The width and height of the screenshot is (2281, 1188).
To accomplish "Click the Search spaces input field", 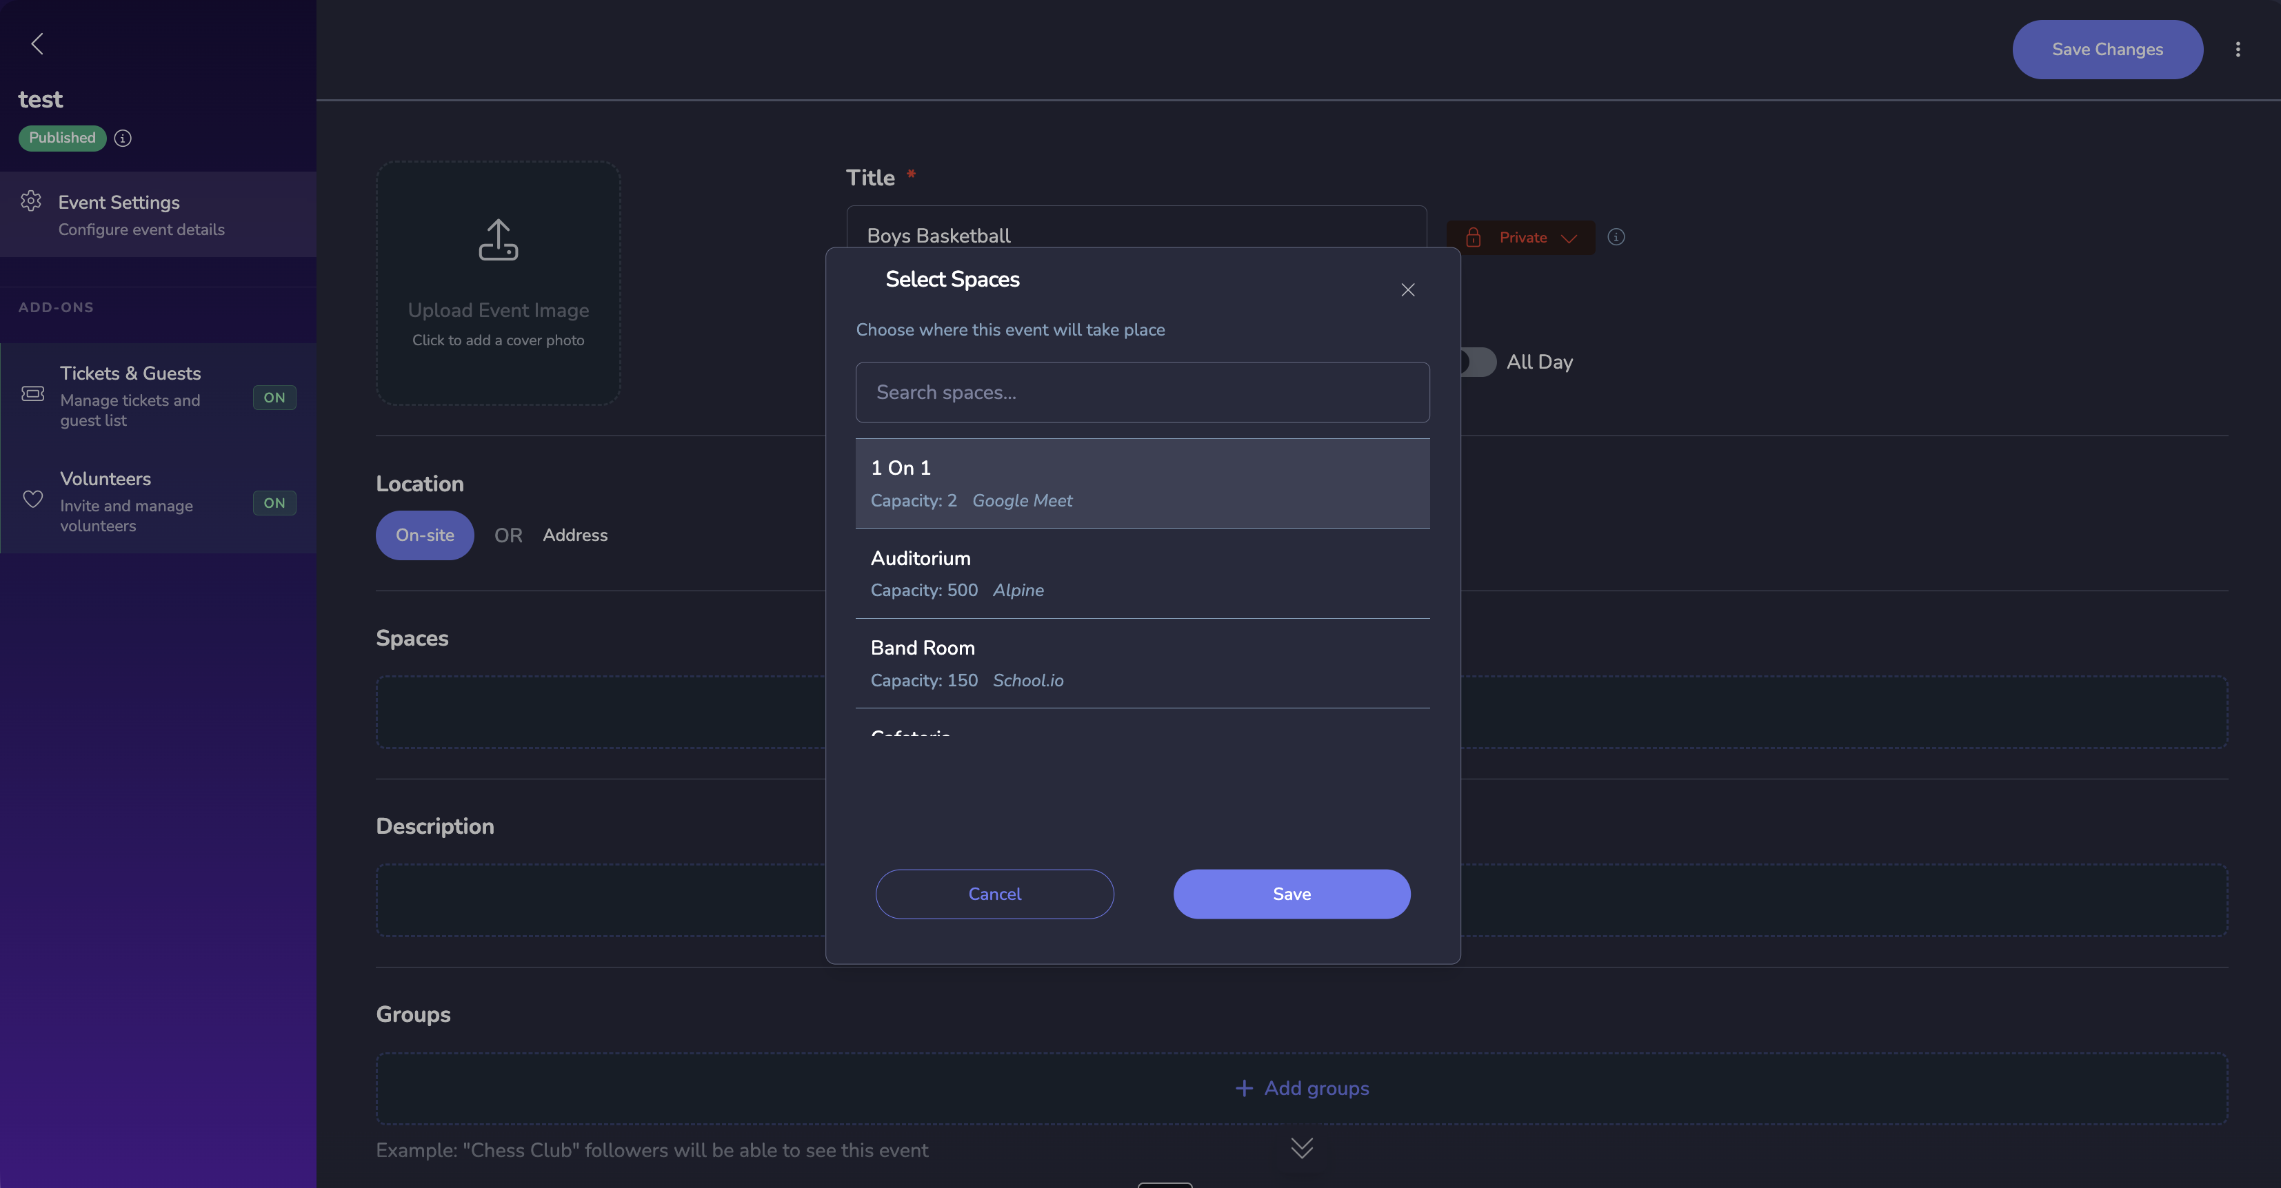I will [x=1143, y=393].
